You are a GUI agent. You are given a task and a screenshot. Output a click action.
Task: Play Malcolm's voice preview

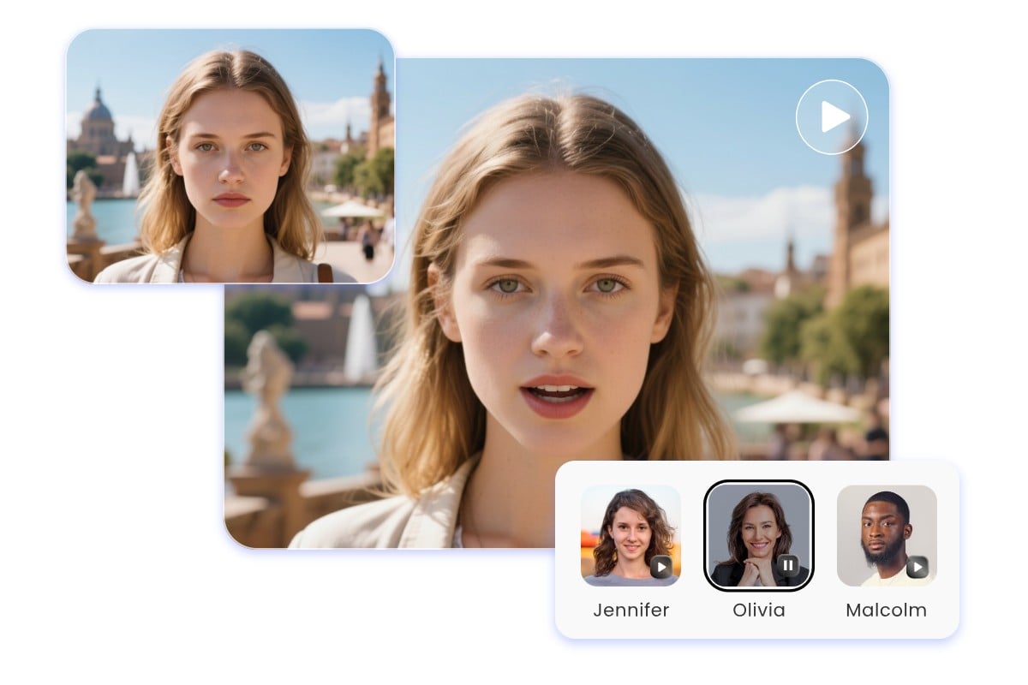click(x=917, y=566)
